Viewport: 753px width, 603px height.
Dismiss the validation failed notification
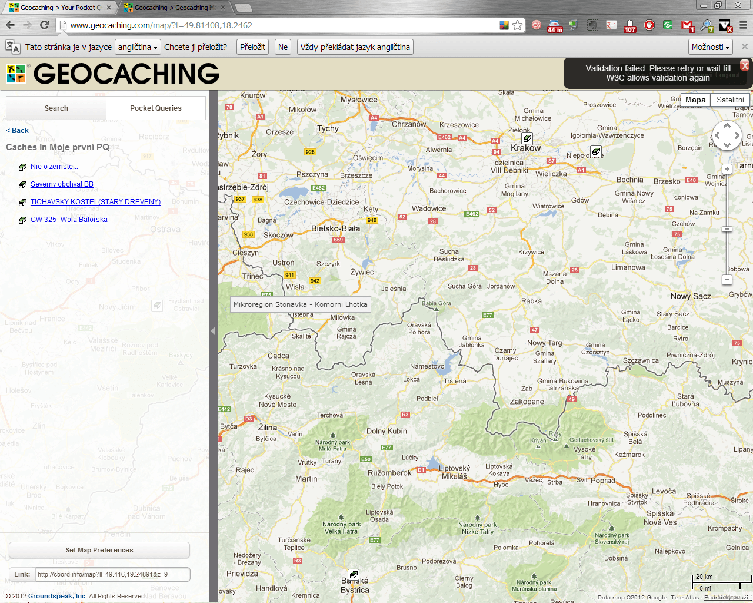click(745, 65)
